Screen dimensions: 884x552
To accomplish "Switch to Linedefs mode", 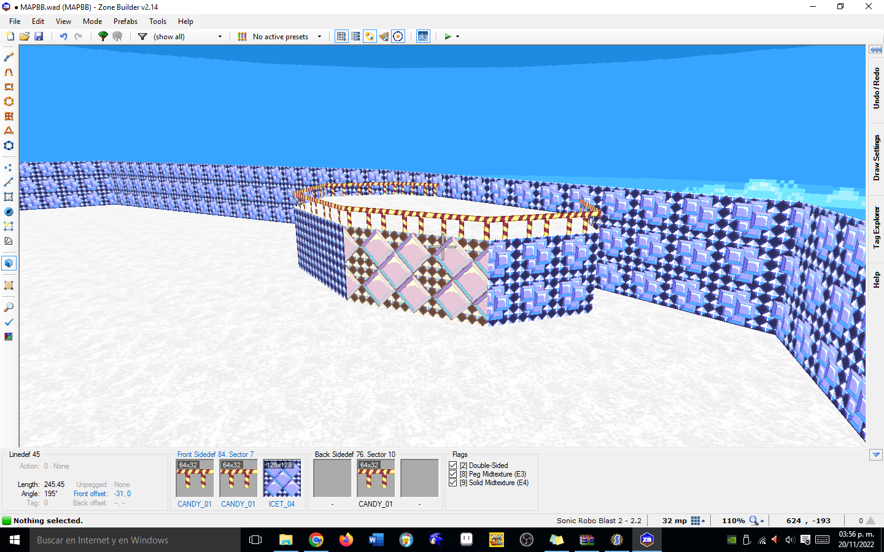I will point(9,182).
